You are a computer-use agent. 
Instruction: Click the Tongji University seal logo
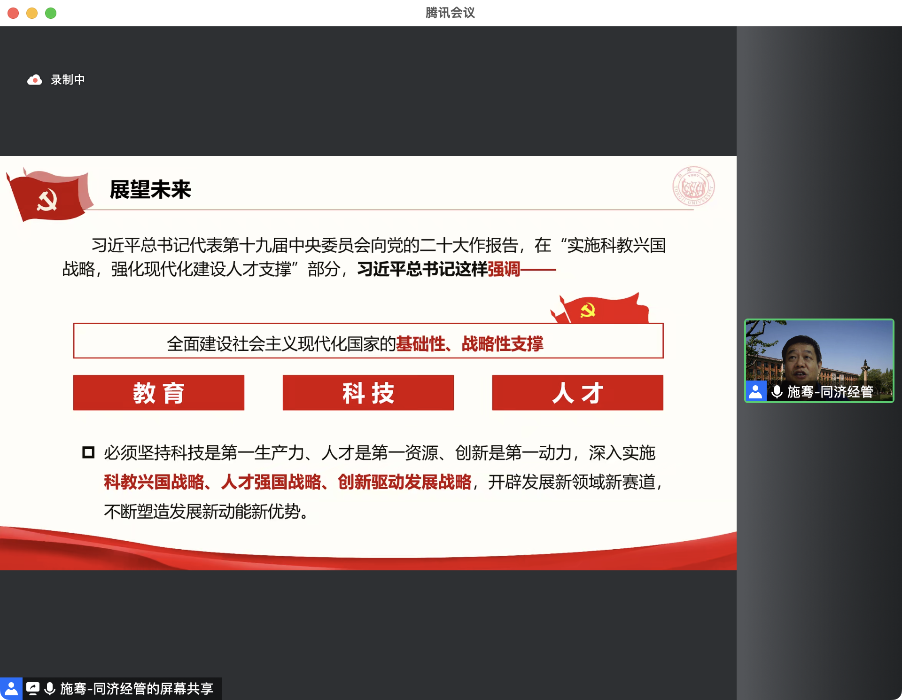[693, 187]
